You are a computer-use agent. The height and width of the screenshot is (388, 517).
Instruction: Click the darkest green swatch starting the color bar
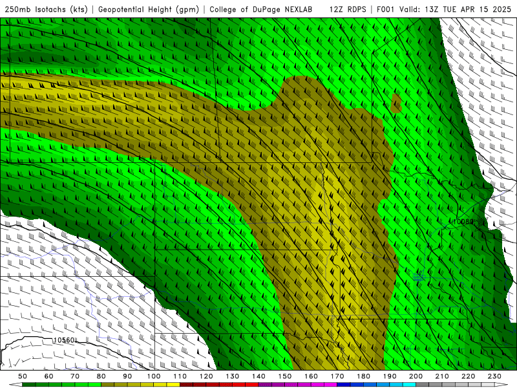(x=29, y=385)
